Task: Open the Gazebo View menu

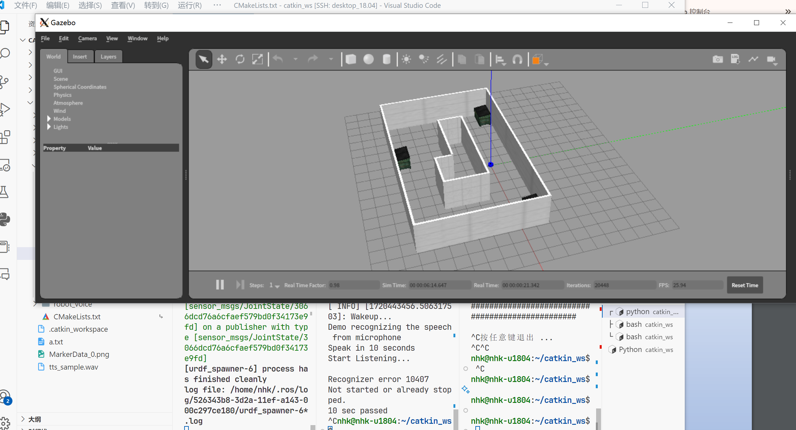Action: 112,38
